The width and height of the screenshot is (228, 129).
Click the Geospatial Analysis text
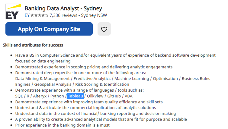53,84
